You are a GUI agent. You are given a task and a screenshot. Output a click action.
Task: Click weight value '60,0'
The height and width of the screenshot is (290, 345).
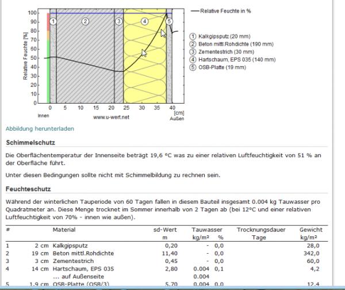[313, 261]
